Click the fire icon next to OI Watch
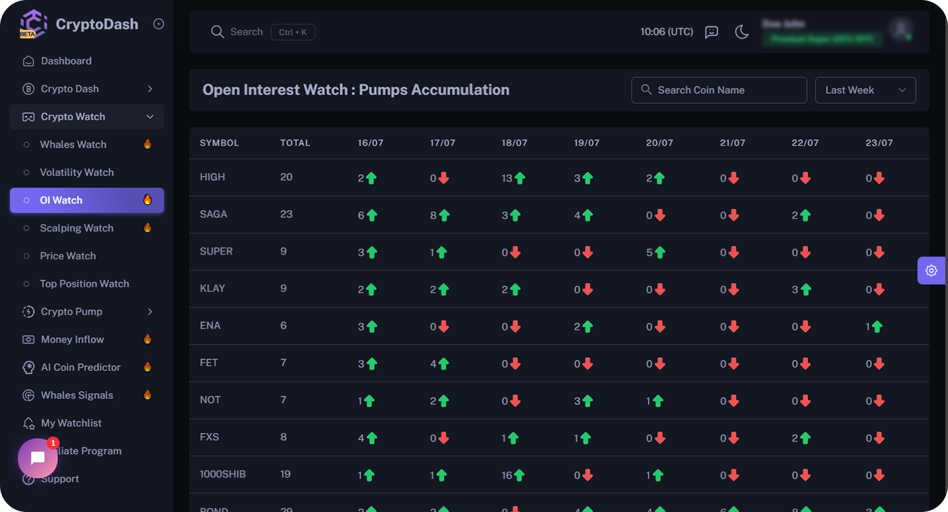The image size is (948, 512). point(148,199)
